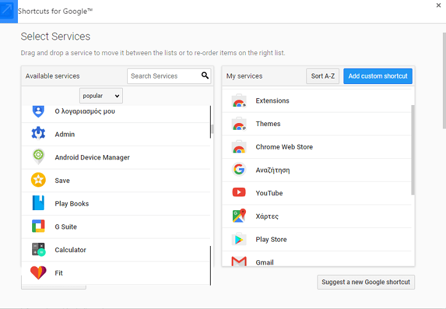Click the Available services list scrollbar thumb

tap(212, 129)
